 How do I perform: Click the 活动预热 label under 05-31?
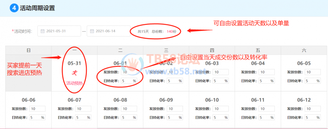(x=75, y=84)
